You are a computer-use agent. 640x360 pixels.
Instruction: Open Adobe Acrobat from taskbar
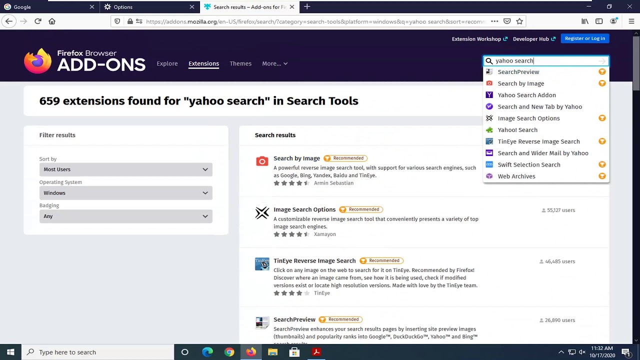point(316,352)
